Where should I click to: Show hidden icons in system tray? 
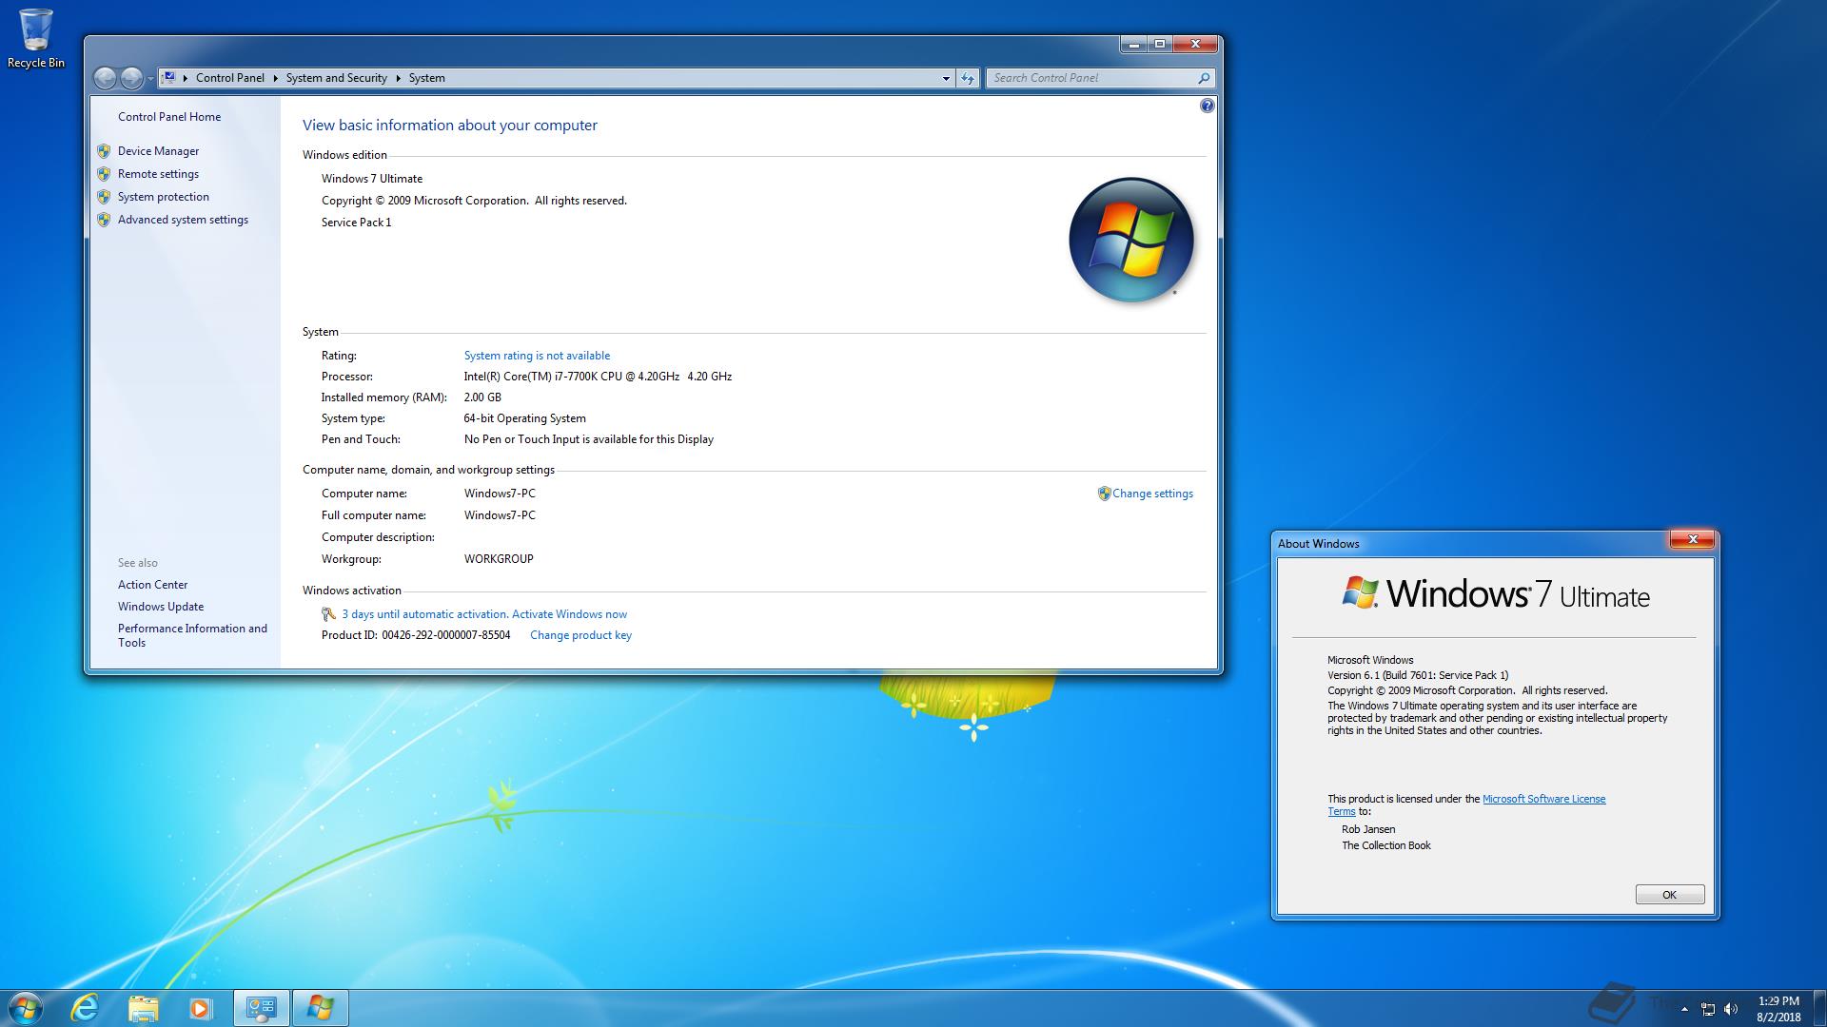click(1684, 1009)
